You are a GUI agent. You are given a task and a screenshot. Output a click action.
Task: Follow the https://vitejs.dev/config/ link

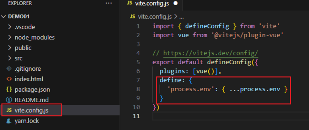[211, 53]
